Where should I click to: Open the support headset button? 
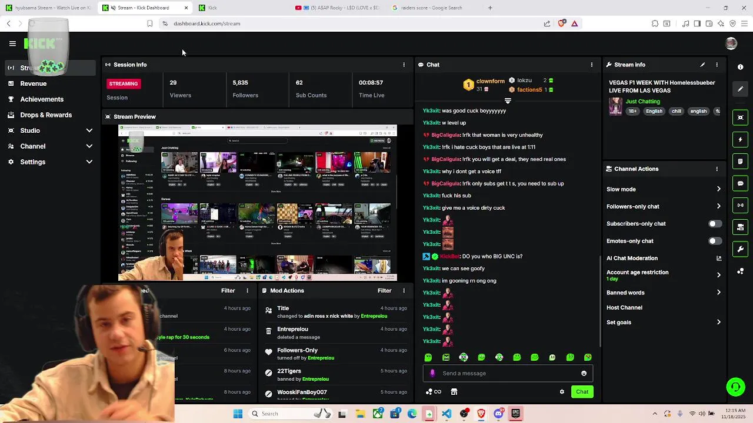[x=735, y=387]
